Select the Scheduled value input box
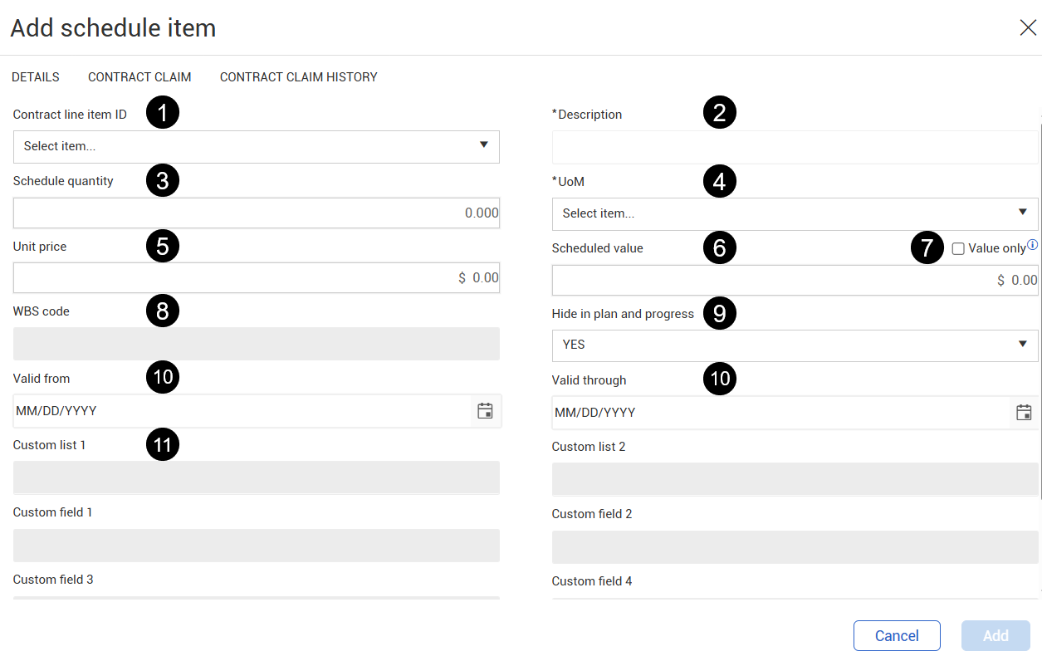1042x661 pixels. [x=795, y=281]
